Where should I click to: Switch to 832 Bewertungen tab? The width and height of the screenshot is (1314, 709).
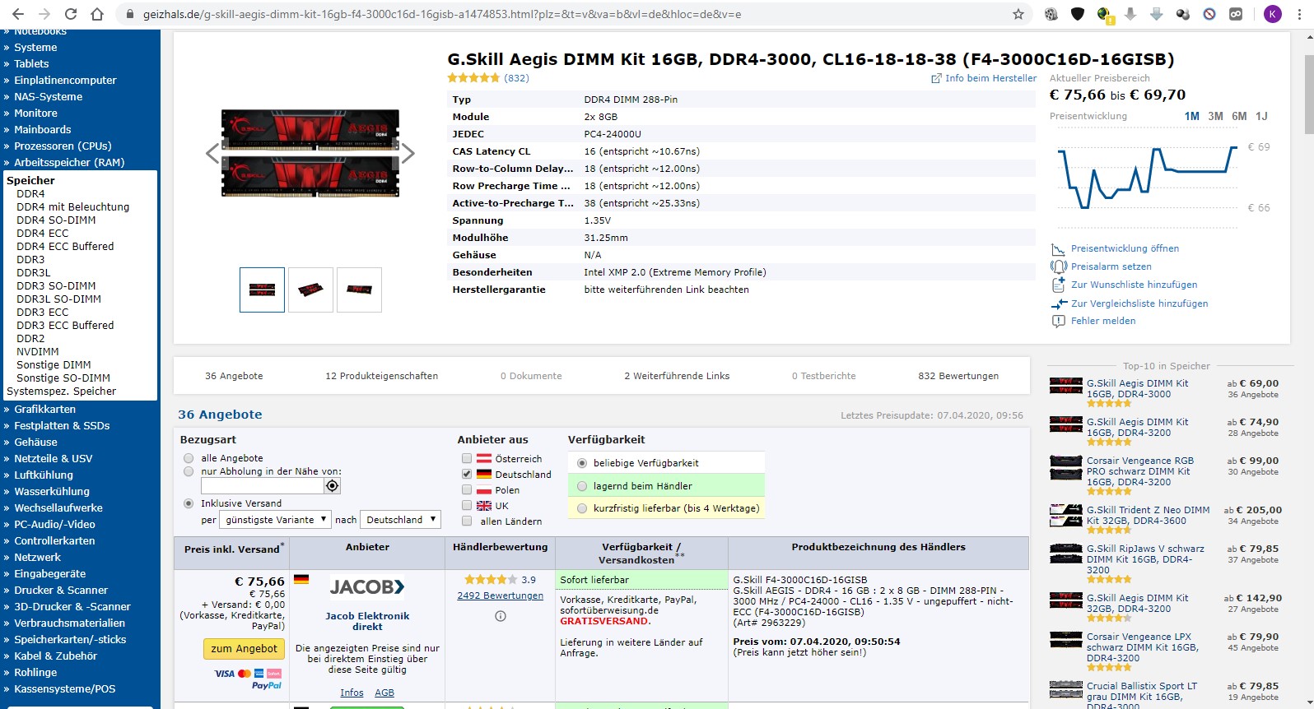point(958,376)
